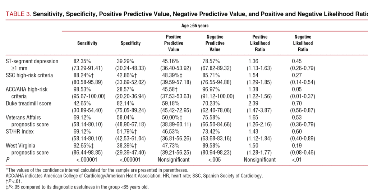The height and width of the screenshot is (195, 368).
Task: Select the Specificity column header
Action: pyautogui.click(x=130, y=43)
